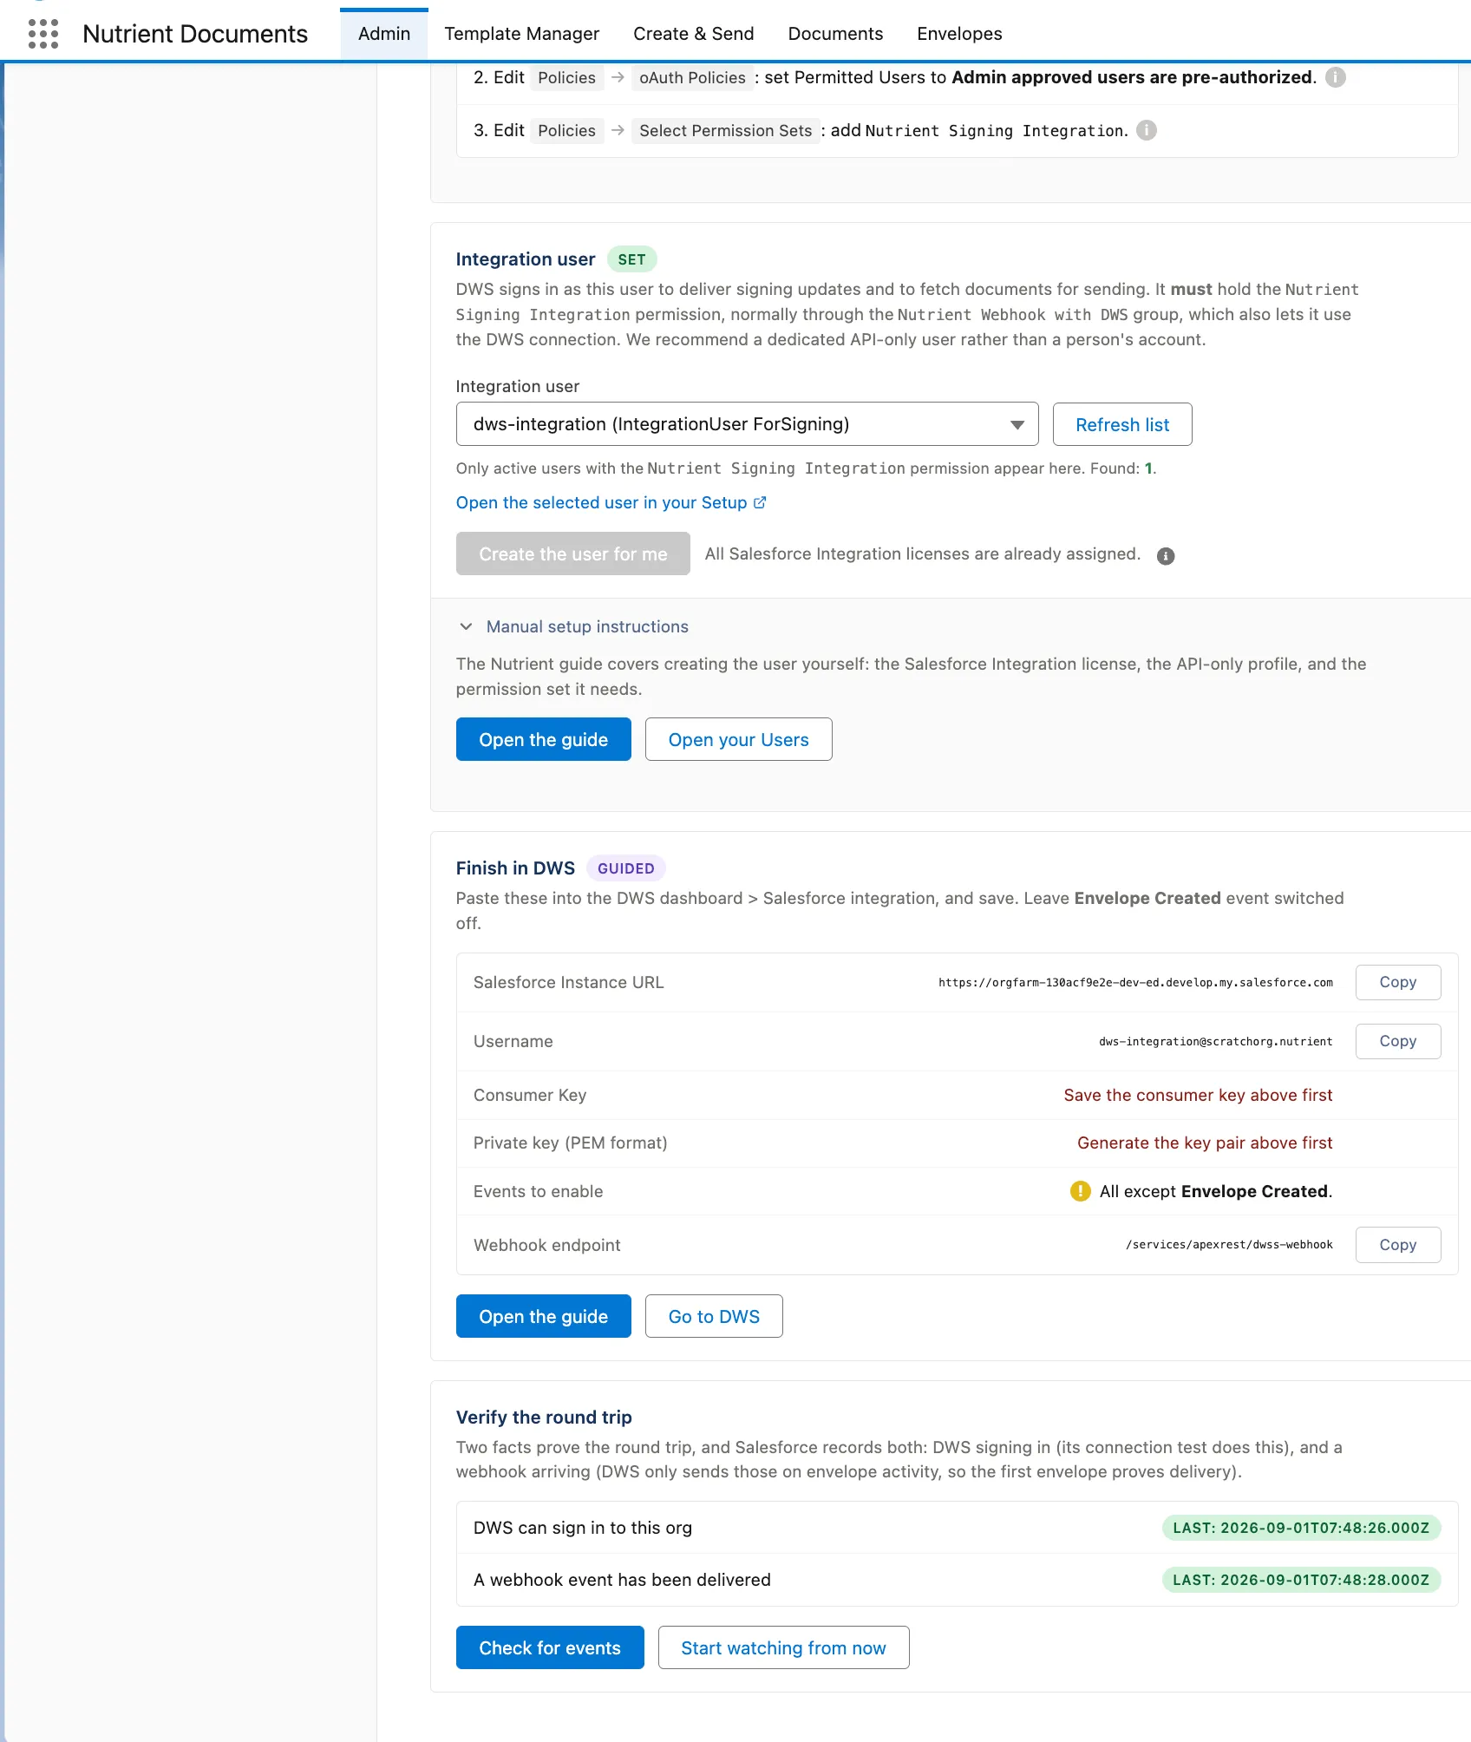
Task: Click the Select Permission Sets chip
Action: pos(725,130)
